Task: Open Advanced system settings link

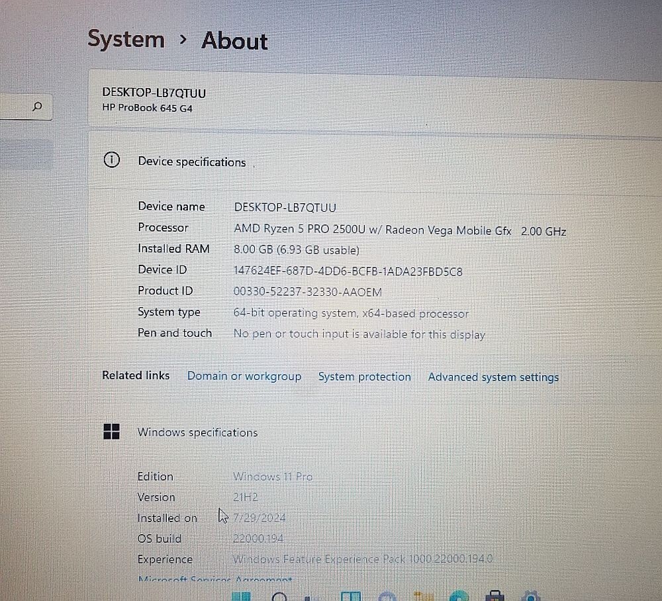Action: click(x=493, y=377)
